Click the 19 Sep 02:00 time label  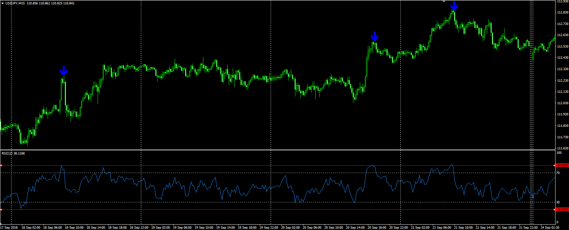point(161,228)
